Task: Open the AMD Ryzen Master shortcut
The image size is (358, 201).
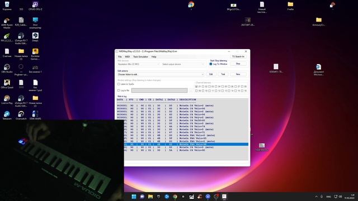Action: click(7, 23)
